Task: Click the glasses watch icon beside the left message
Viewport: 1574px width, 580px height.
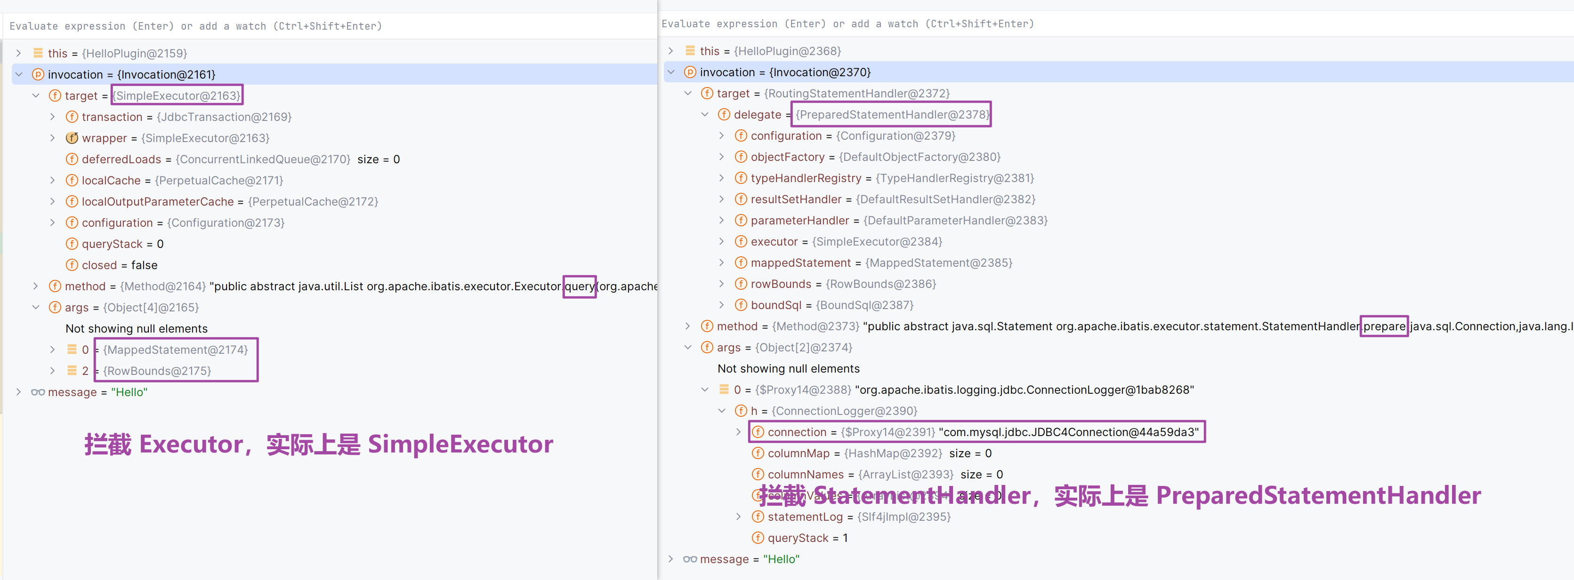Action: [38, 392]
